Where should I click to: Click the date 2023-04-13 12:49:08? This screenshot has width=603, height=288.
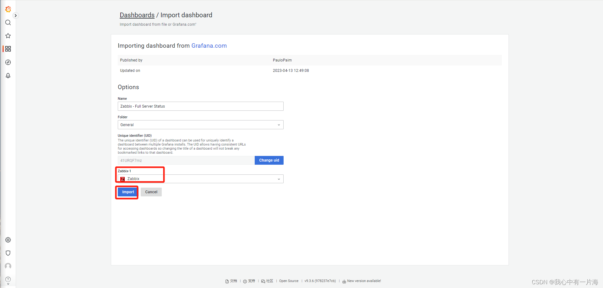pyautogui.click(x=291, y=71)
